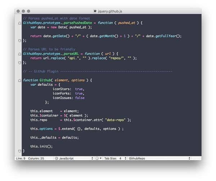The image size is (216, 181).
Task: Open the Tab Size 4 selector
Action: click(115, 158)
